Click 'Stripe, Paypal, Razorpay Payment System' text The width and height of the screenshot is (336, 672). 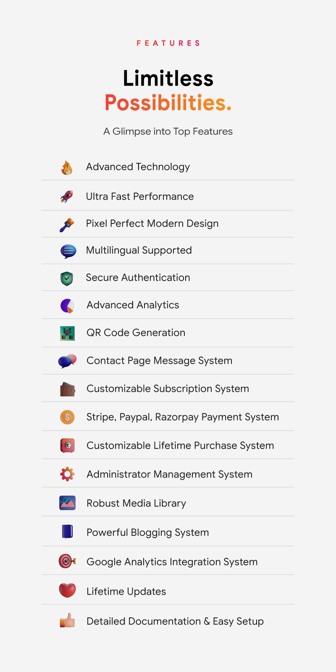183,417
